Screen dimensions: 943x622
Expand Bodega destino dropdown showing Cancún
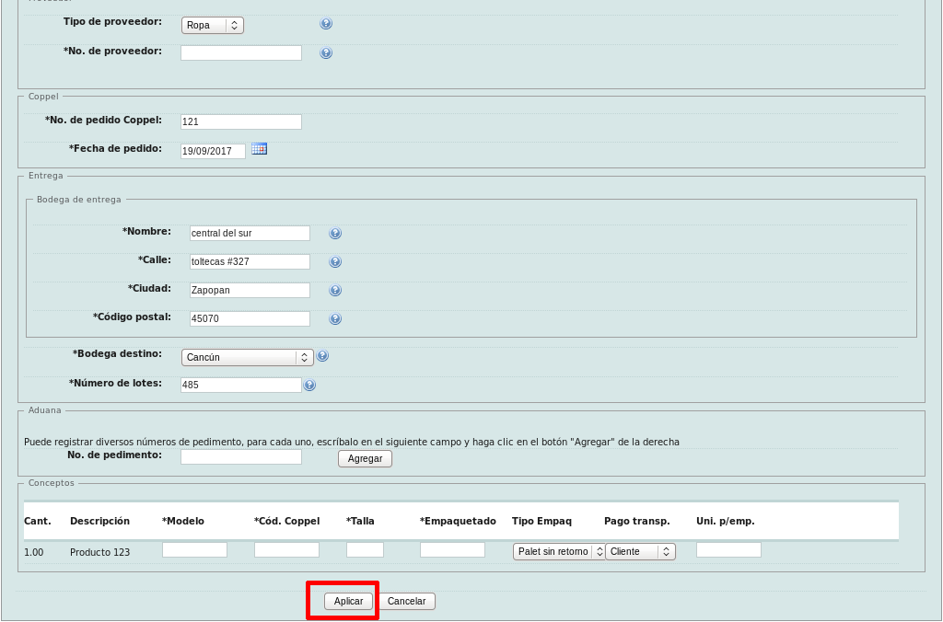pyautogui.click(x=247, y=357)
